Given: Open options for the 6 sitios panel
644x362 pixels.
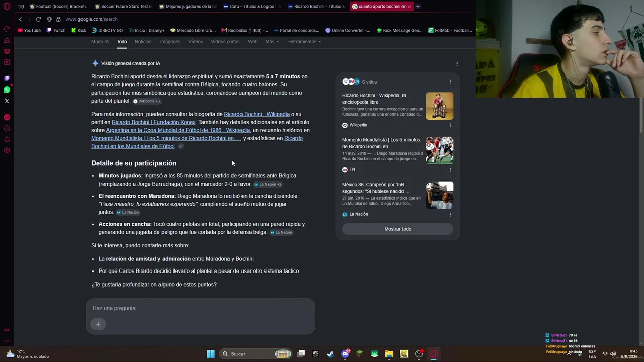Looking at the screenshot, I should (x=450, y=82).
